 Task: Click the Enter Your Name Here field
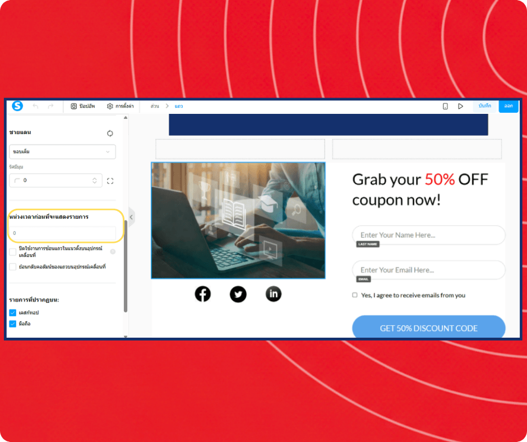tap(428, 235)
